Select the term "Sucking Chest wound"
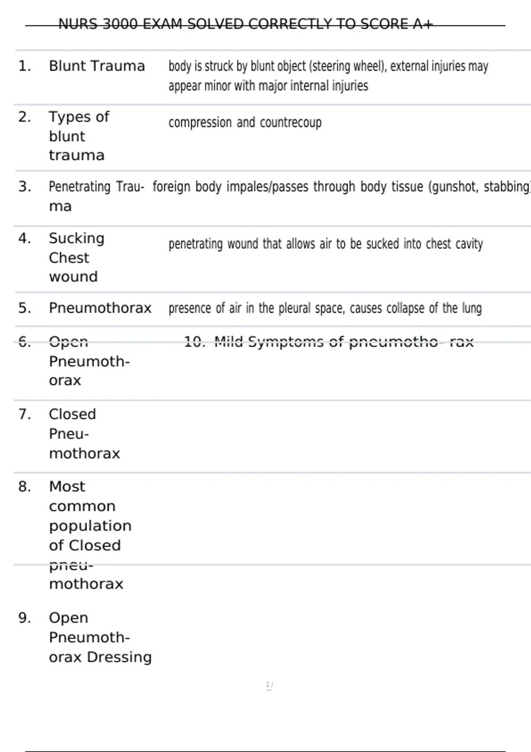531x752 pixels. click(76, 257)
